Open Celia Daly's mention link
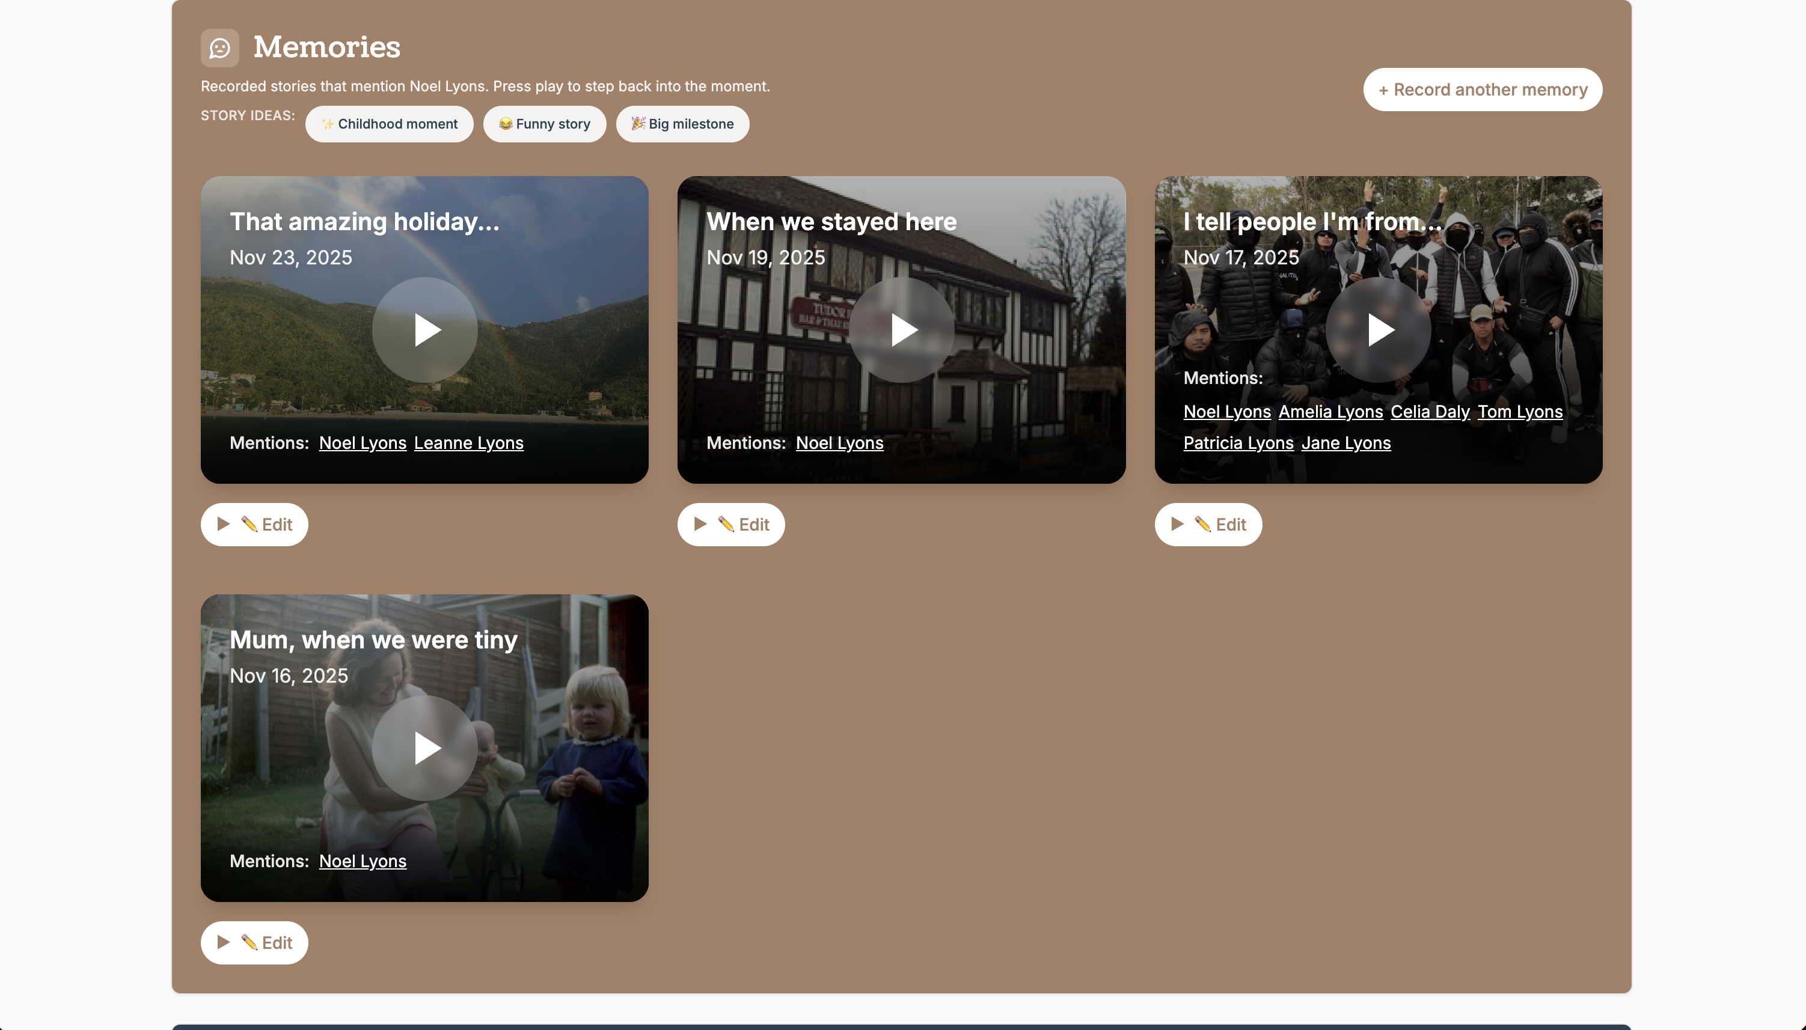 [1430, 411]
